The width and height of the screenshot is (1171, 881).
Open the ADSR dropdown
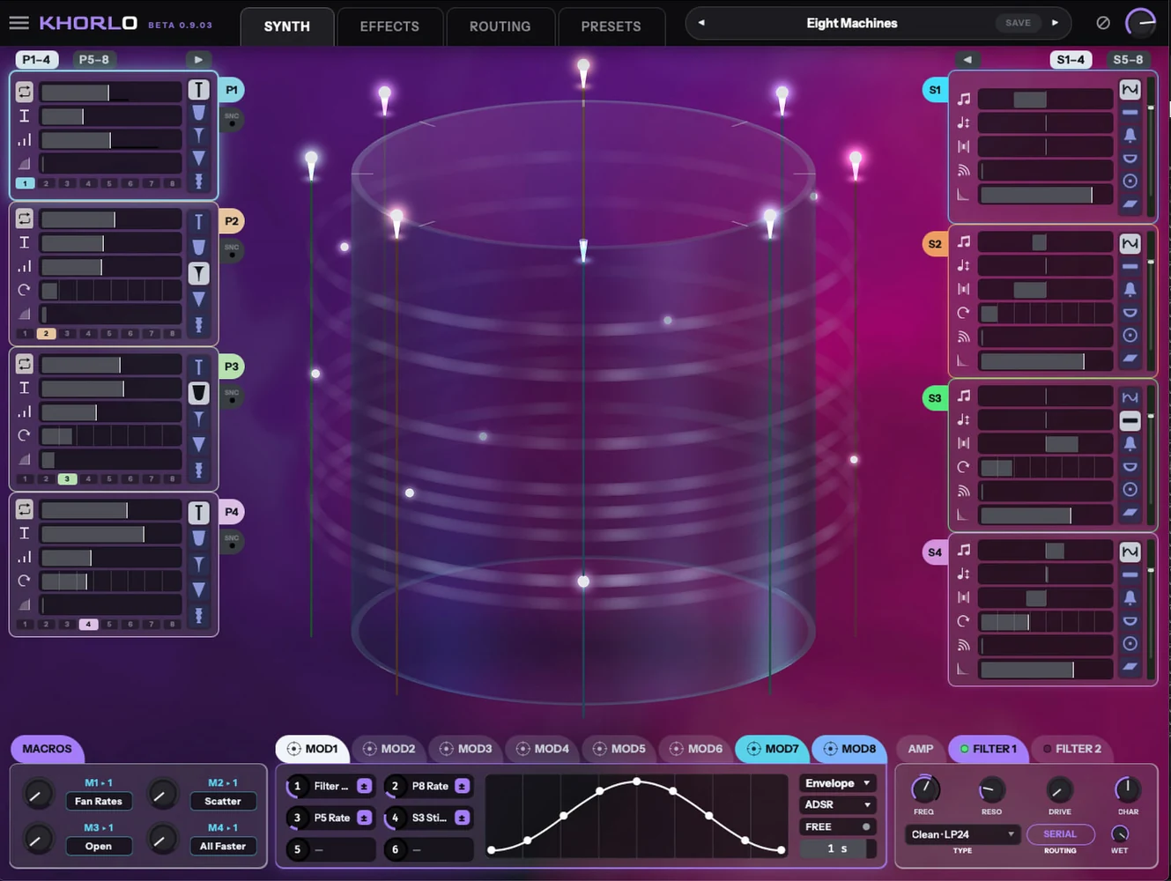(838, 804)
